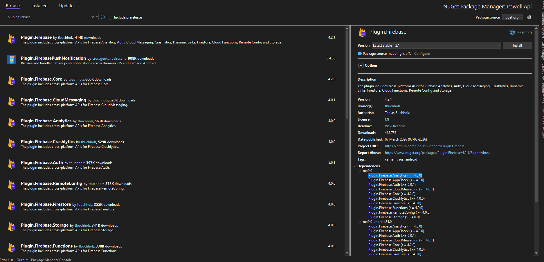Click version 3.4.35 in the package list
Image resolution: width=544 pixels, height=262 pixels.
tap(331, 58)
